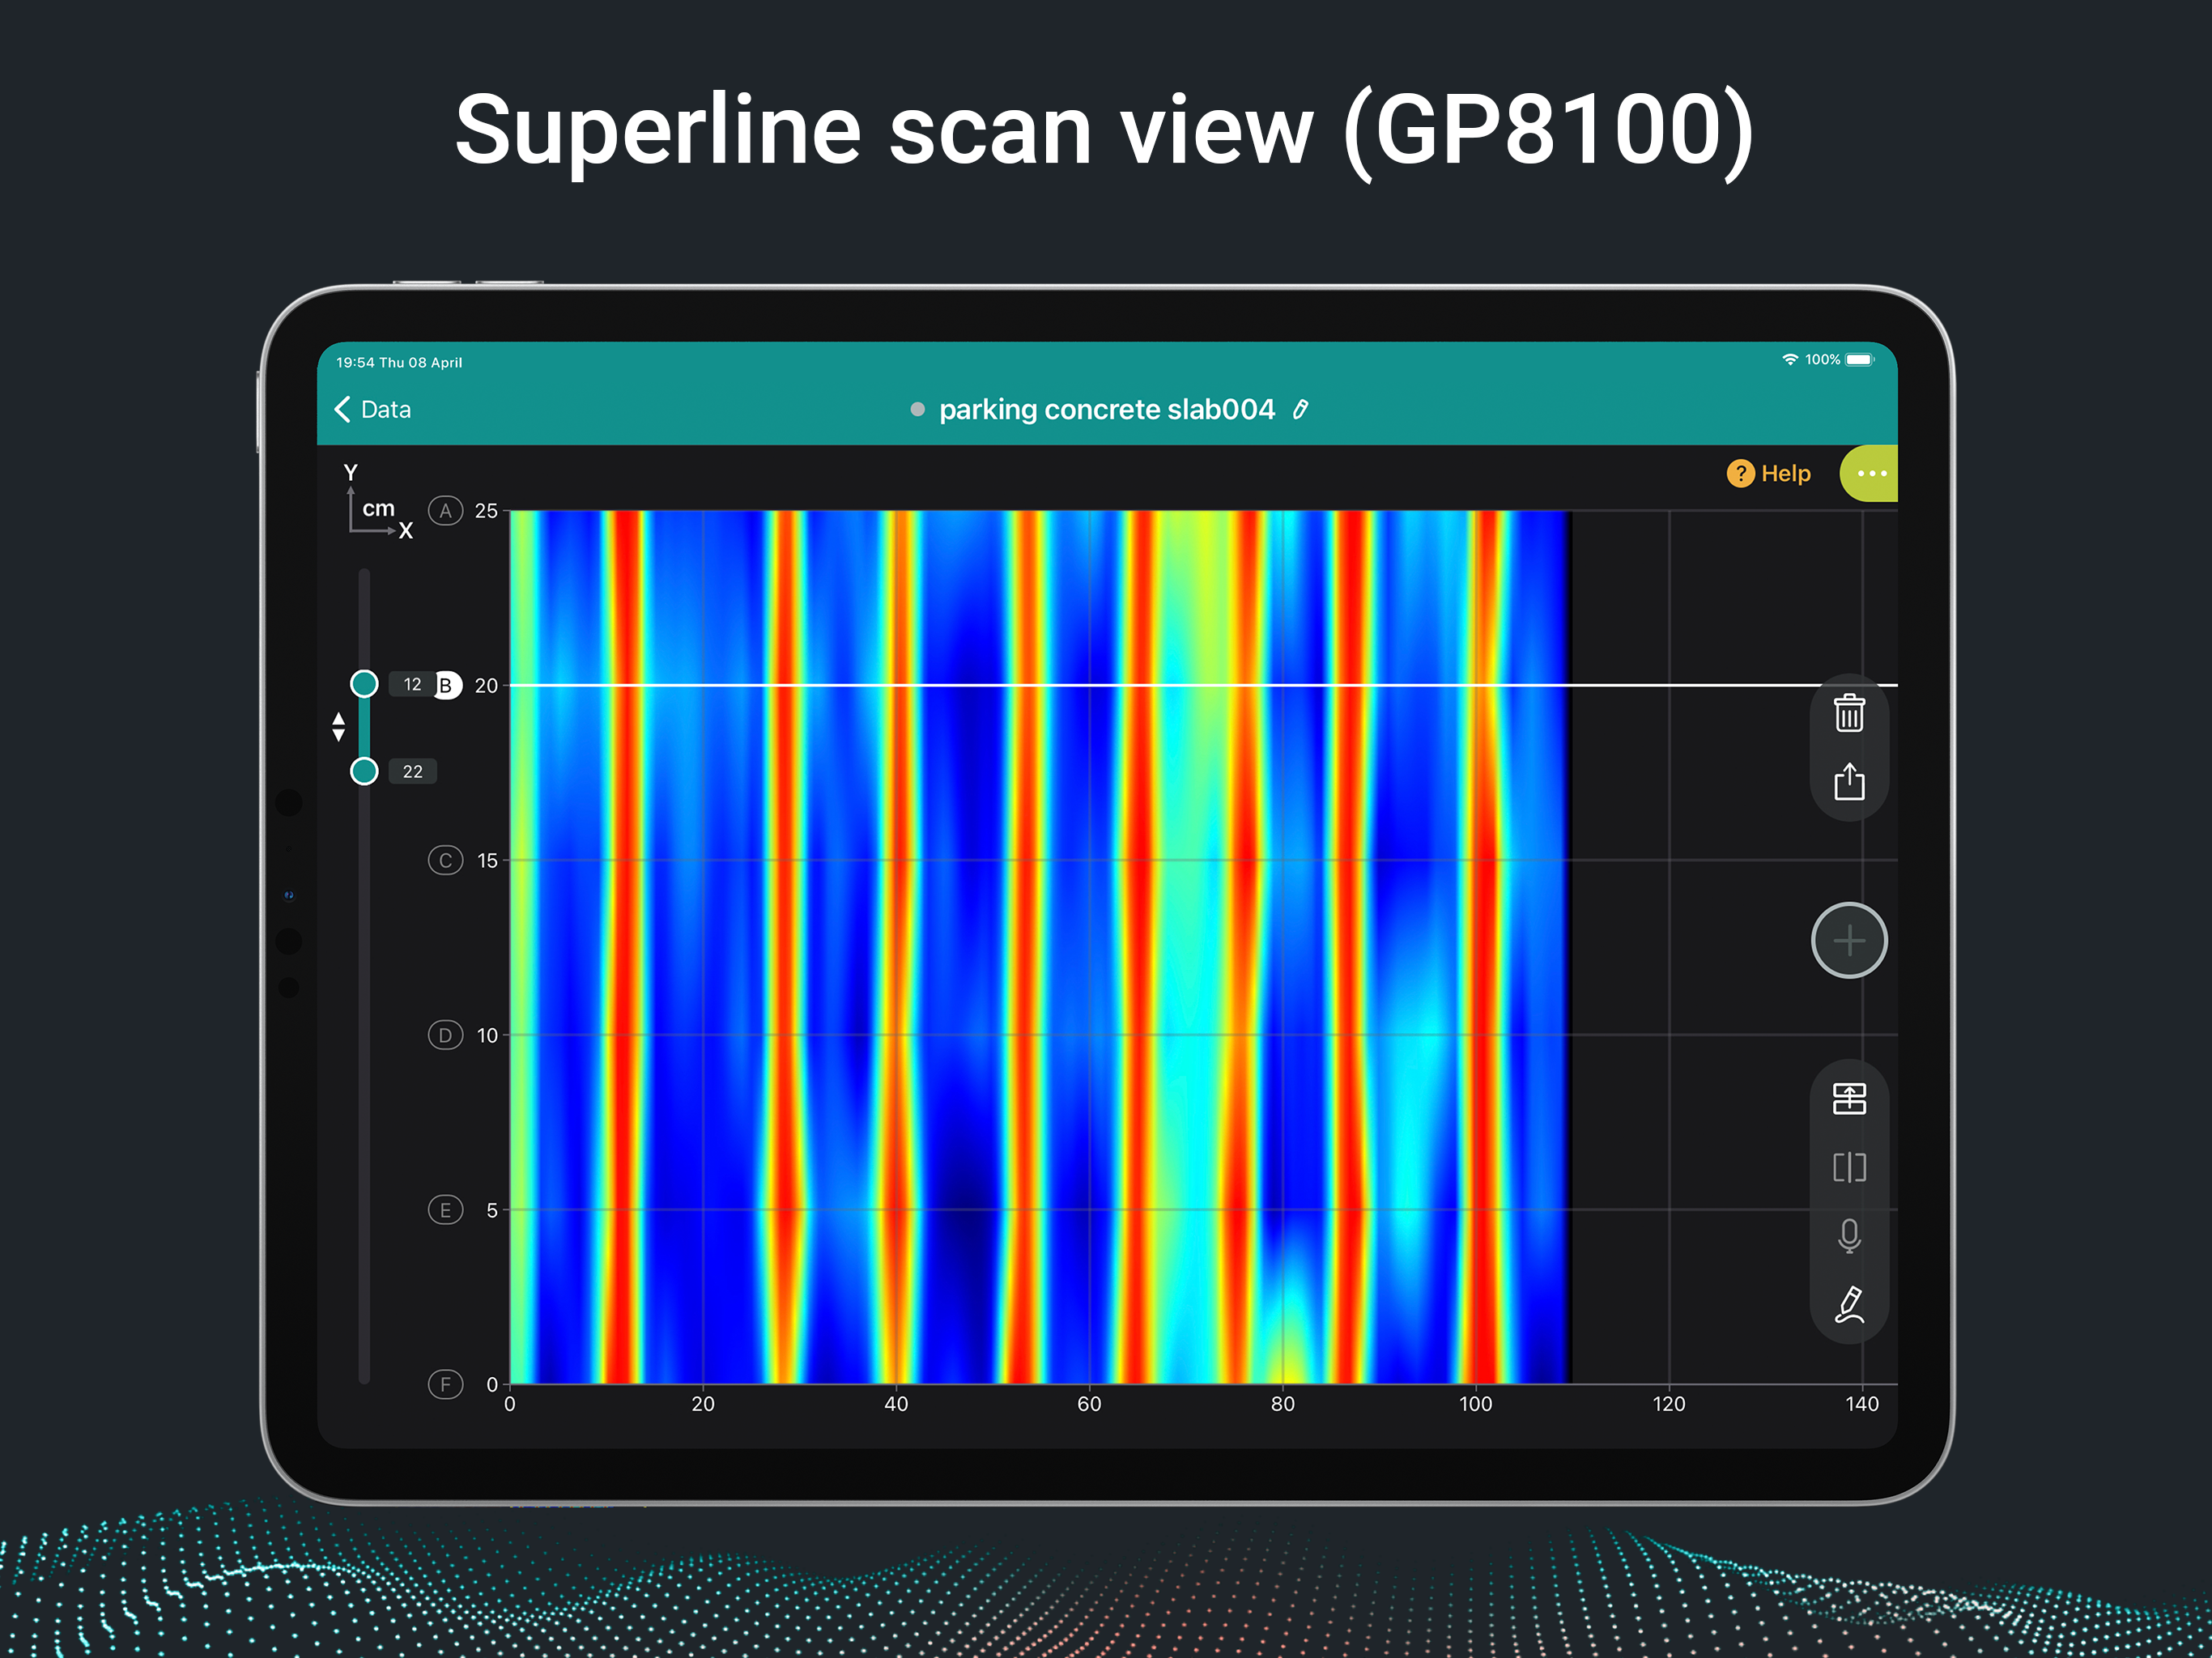Open the three-dot more options menu

coord(1869,473)
